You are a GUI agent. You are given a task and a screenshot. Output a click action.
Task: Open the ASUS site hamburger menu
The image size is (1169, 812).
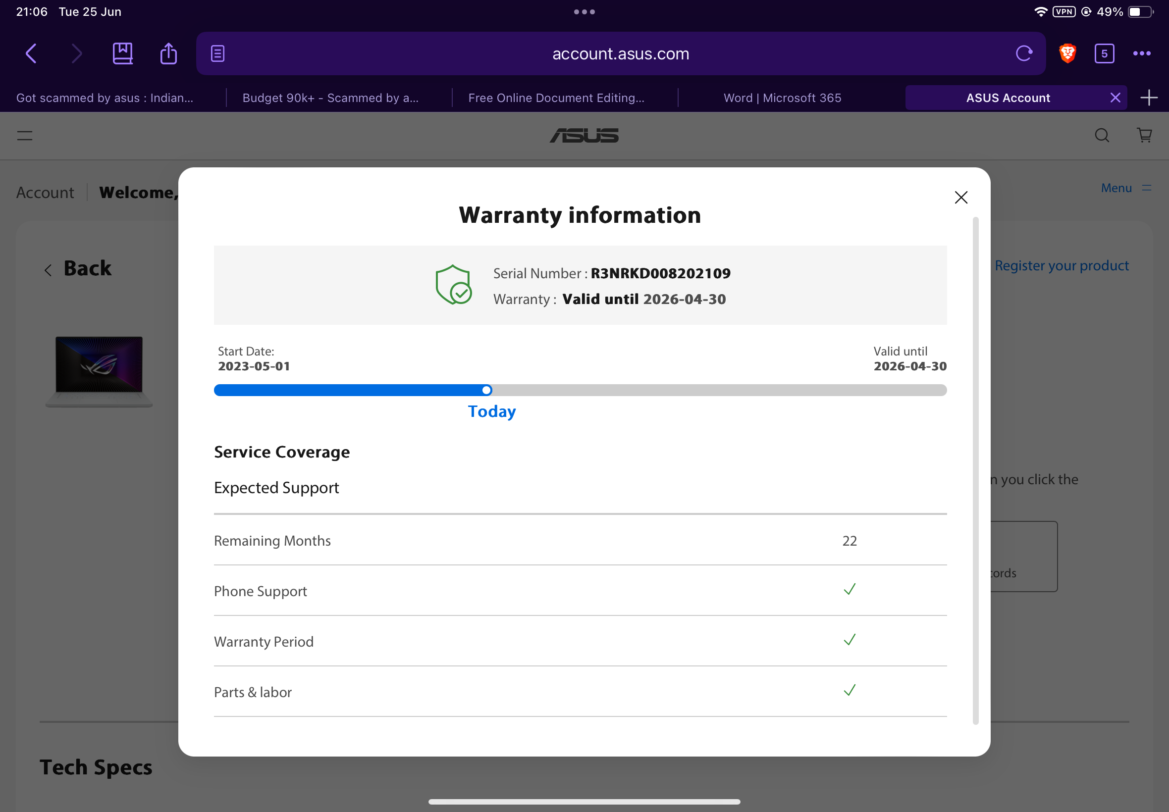(25, 135)
